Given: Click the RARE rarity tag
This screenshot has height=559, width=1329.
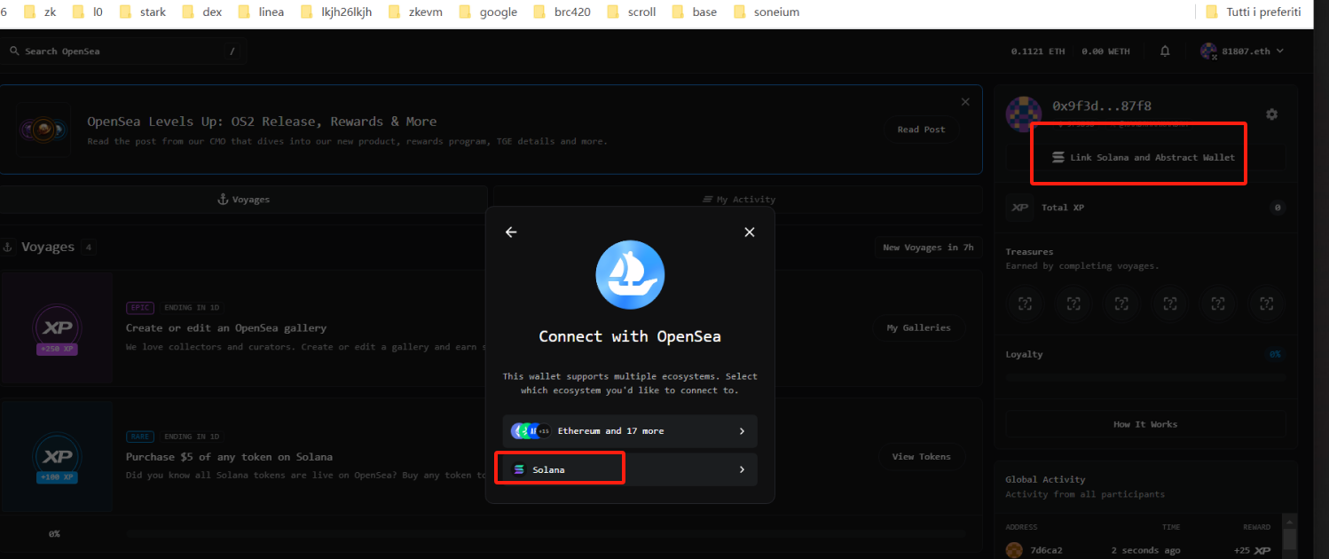Looking at the screenshot, I should coord(140,437).
